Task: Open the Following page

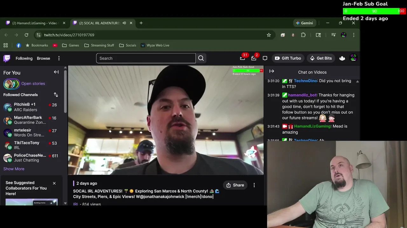Action: point(24,58)
